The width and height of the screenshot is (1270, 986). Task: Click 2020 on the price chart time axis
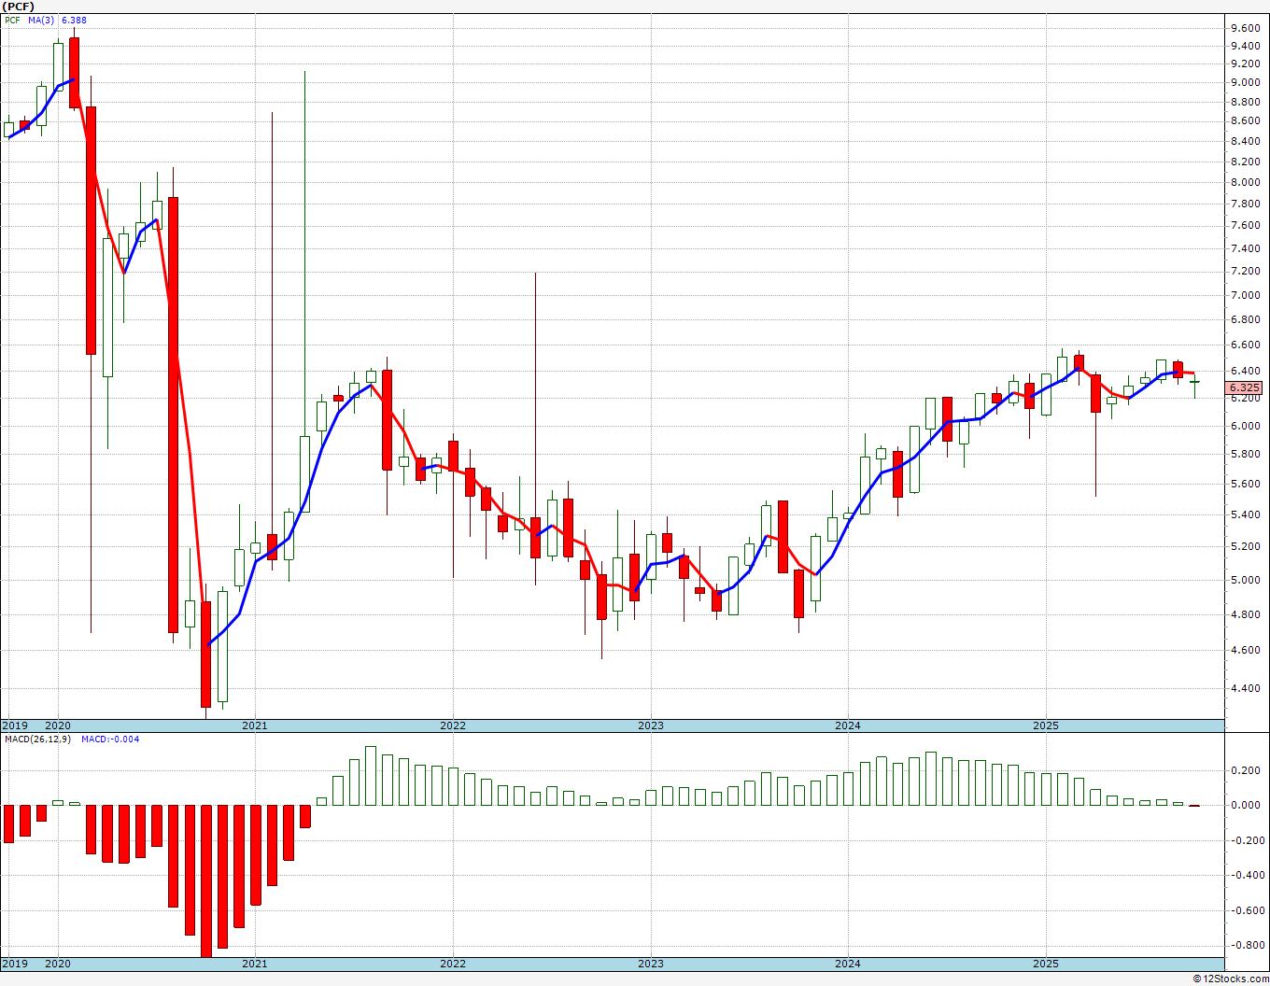coord(58,725)
